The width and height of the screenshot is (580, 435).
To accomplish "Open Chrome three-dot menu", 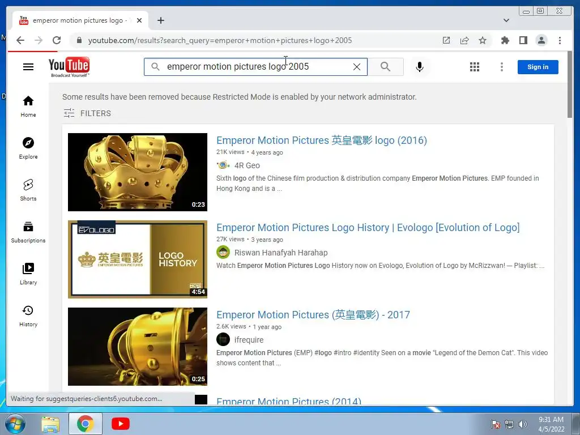I will [x=560, y=40].
